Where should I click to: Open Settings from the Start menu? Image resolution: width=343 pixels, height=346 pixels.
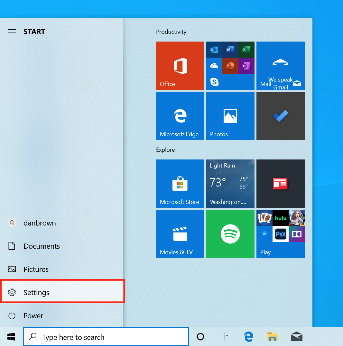[x=36, y=292]
